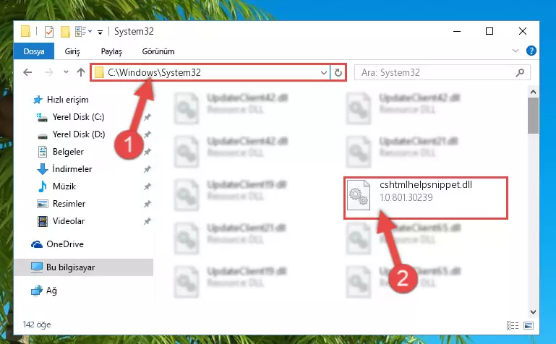The image size is (556, 344).
Task: Click the vertical scrollbar thumb
Action: [533, 116]
